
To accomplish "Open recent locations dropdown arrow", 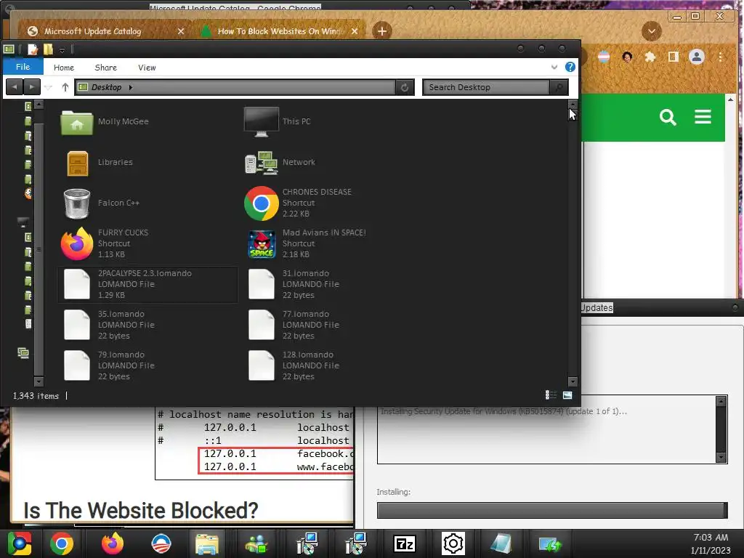I will (x=48, y=87).
